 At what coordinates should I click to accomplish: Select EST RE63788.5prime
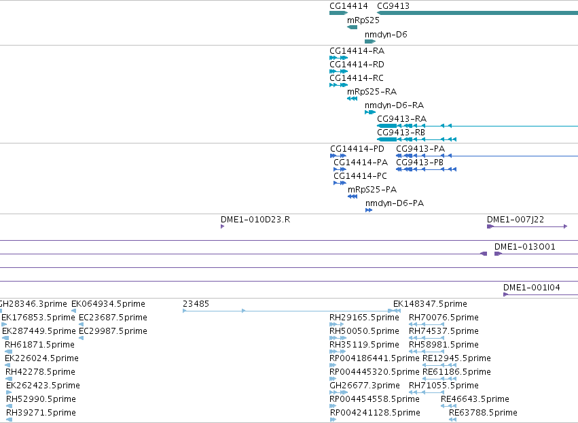point(484,413)
